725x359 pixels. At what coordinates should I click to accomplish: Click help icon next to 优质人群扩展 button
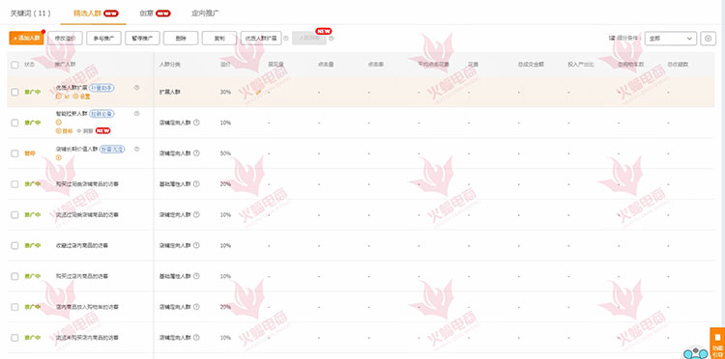pyautogui.click(x=286, y=39)
